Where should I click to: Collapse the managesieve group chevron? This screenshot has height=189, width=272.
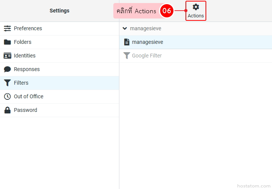[125, 28]
